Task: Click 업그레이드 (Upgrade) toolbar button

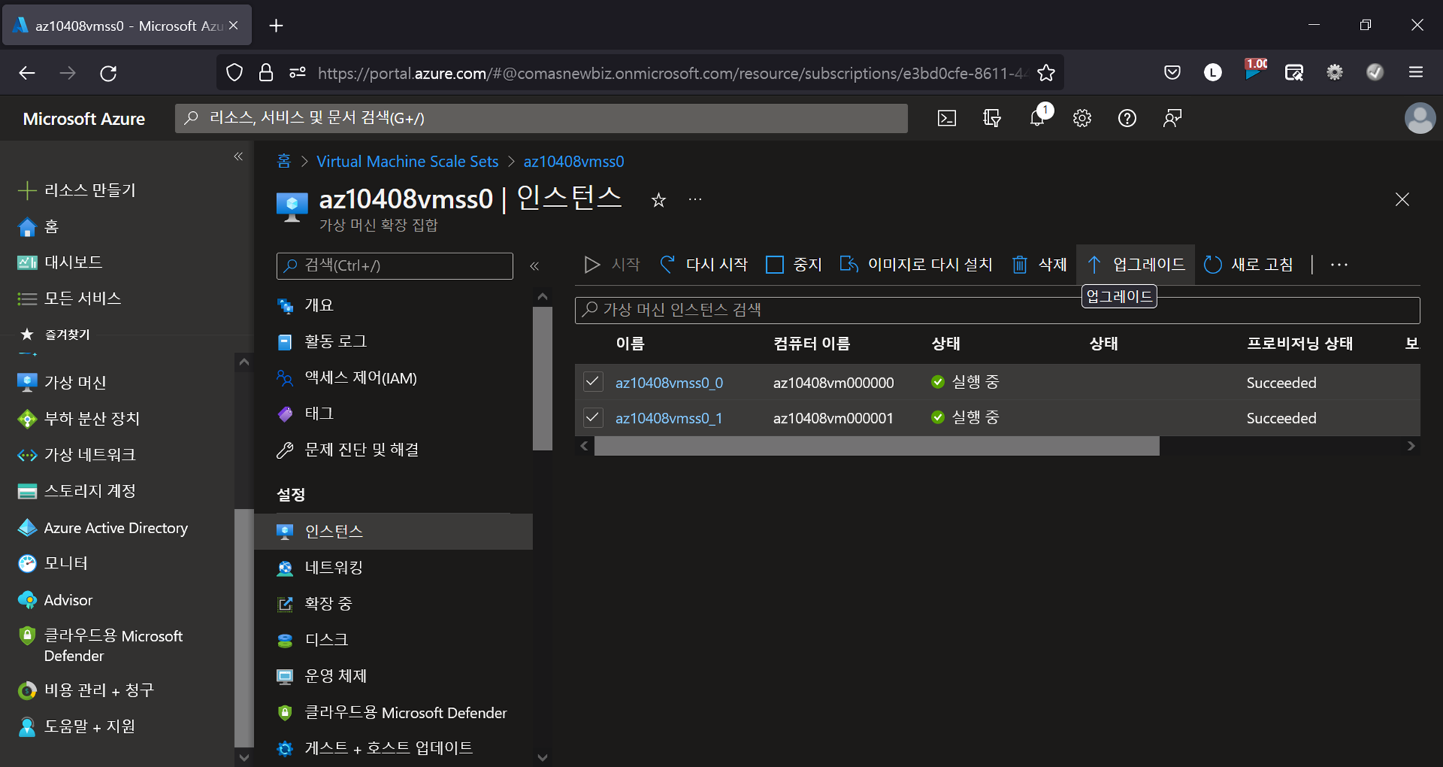Action: [1136, 265]
